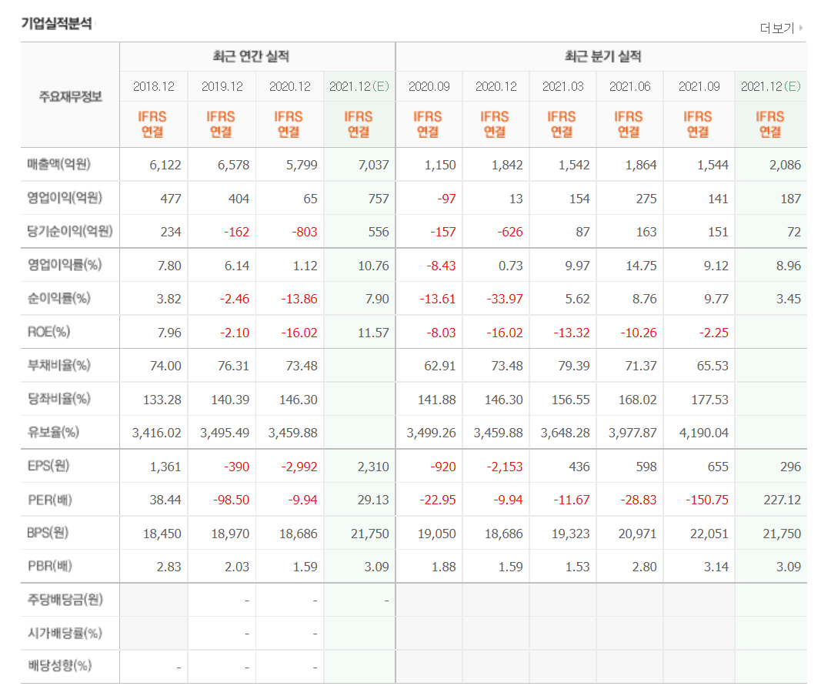The height and width of the screenshot is (686, 821).
Task: Click the arrow icon beside 더보기
Action: (800, 28)
